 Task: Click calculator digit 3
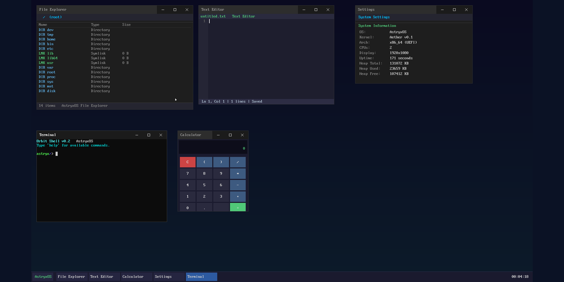click(x=221, y=197)
